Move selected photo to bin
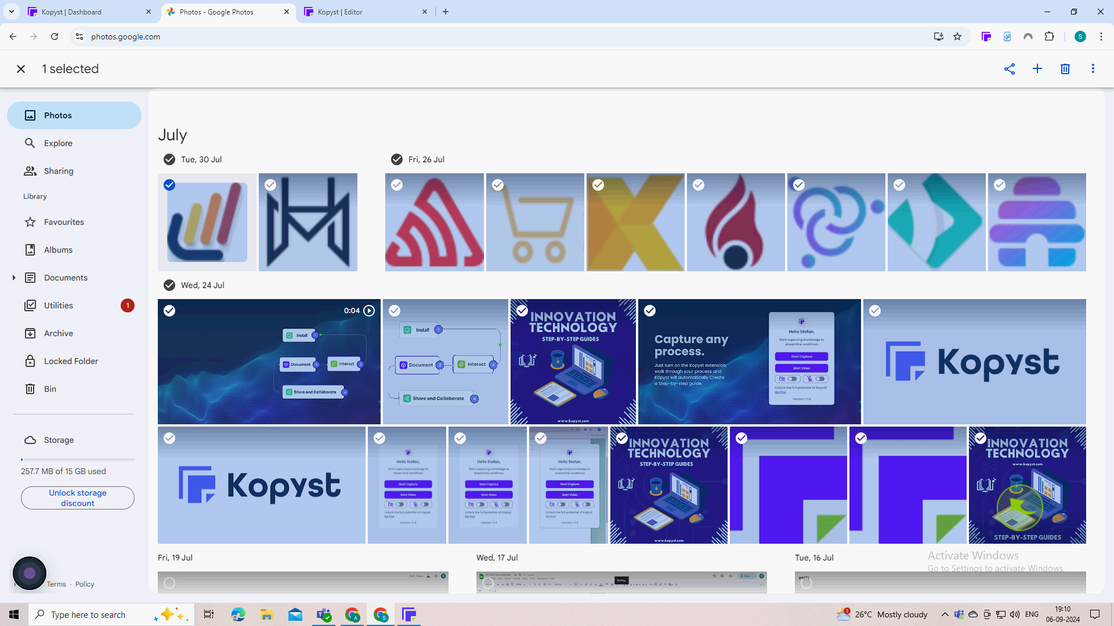The image size is (1114, 626). tap(1065, 69)
